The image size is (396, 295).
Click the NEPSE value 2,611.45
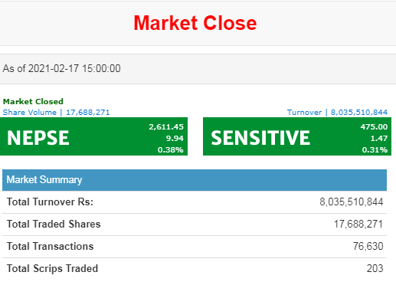tap(166, 126)
